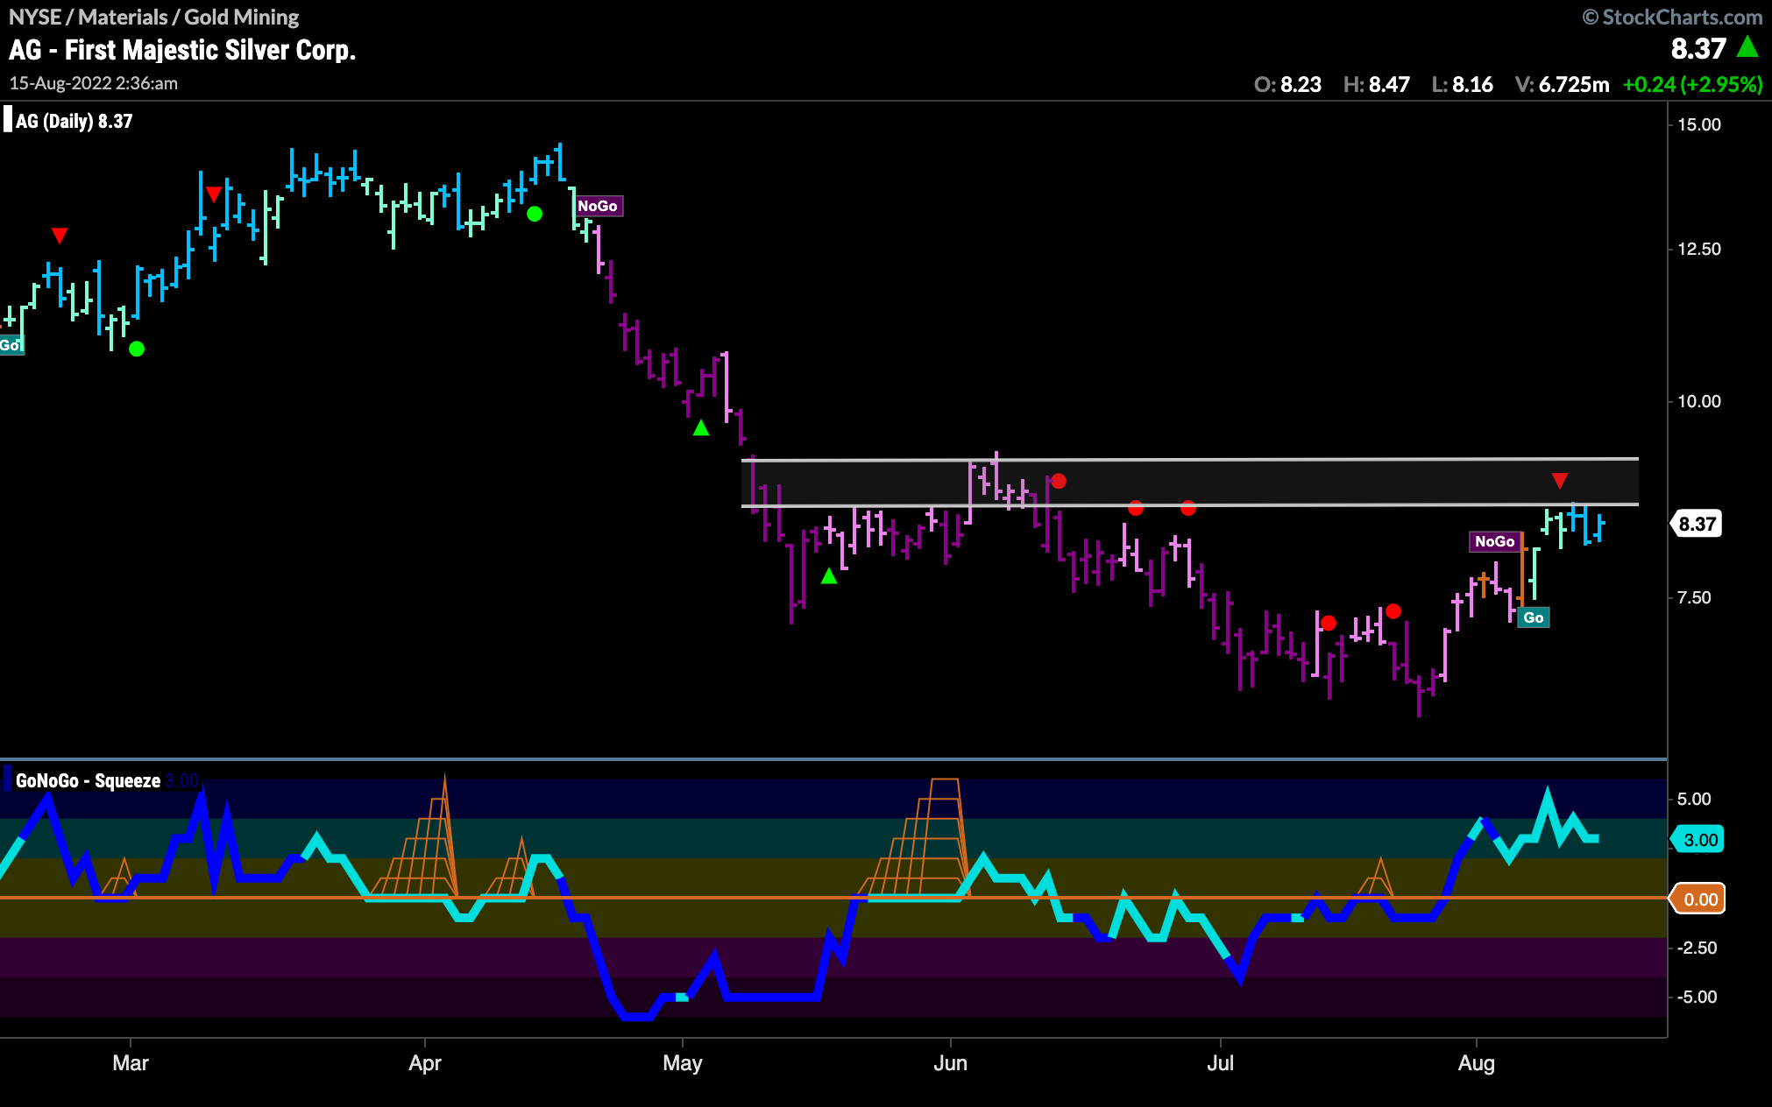Viewport: 1772px width, 1107px height.
Task: Click the date stamp 15-Aug-2022 2:36am
Action: [x=94, y=83]
